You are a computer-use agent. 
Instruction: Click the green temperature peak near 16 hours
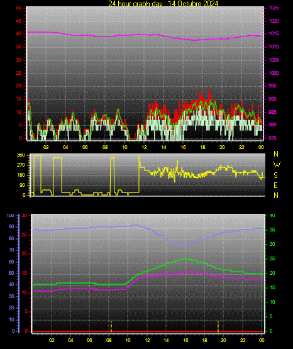point(185,259)
